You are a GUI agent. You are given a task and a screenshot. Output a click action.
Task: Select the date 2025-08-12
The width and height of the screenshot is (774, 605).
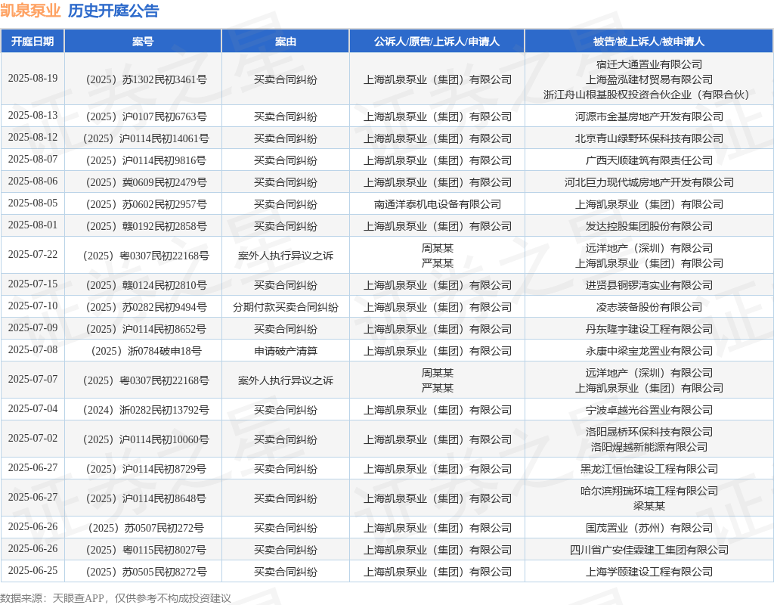click(33, 137)
